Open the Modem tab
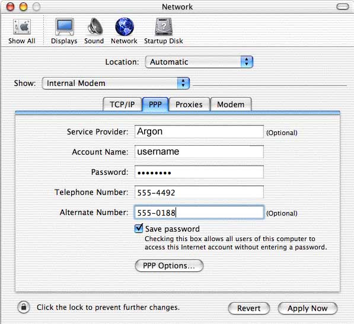The image size is (354, 324). 231,104
